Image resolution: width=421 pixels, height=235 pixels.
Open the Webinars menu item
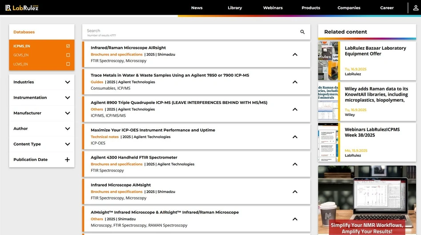[x=273, y=8]
